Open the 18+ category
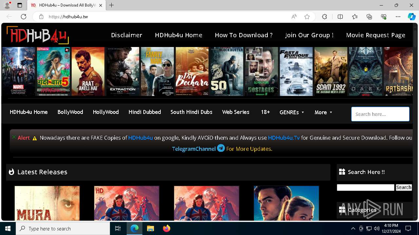Screen dimensions: 419x235 265,112
